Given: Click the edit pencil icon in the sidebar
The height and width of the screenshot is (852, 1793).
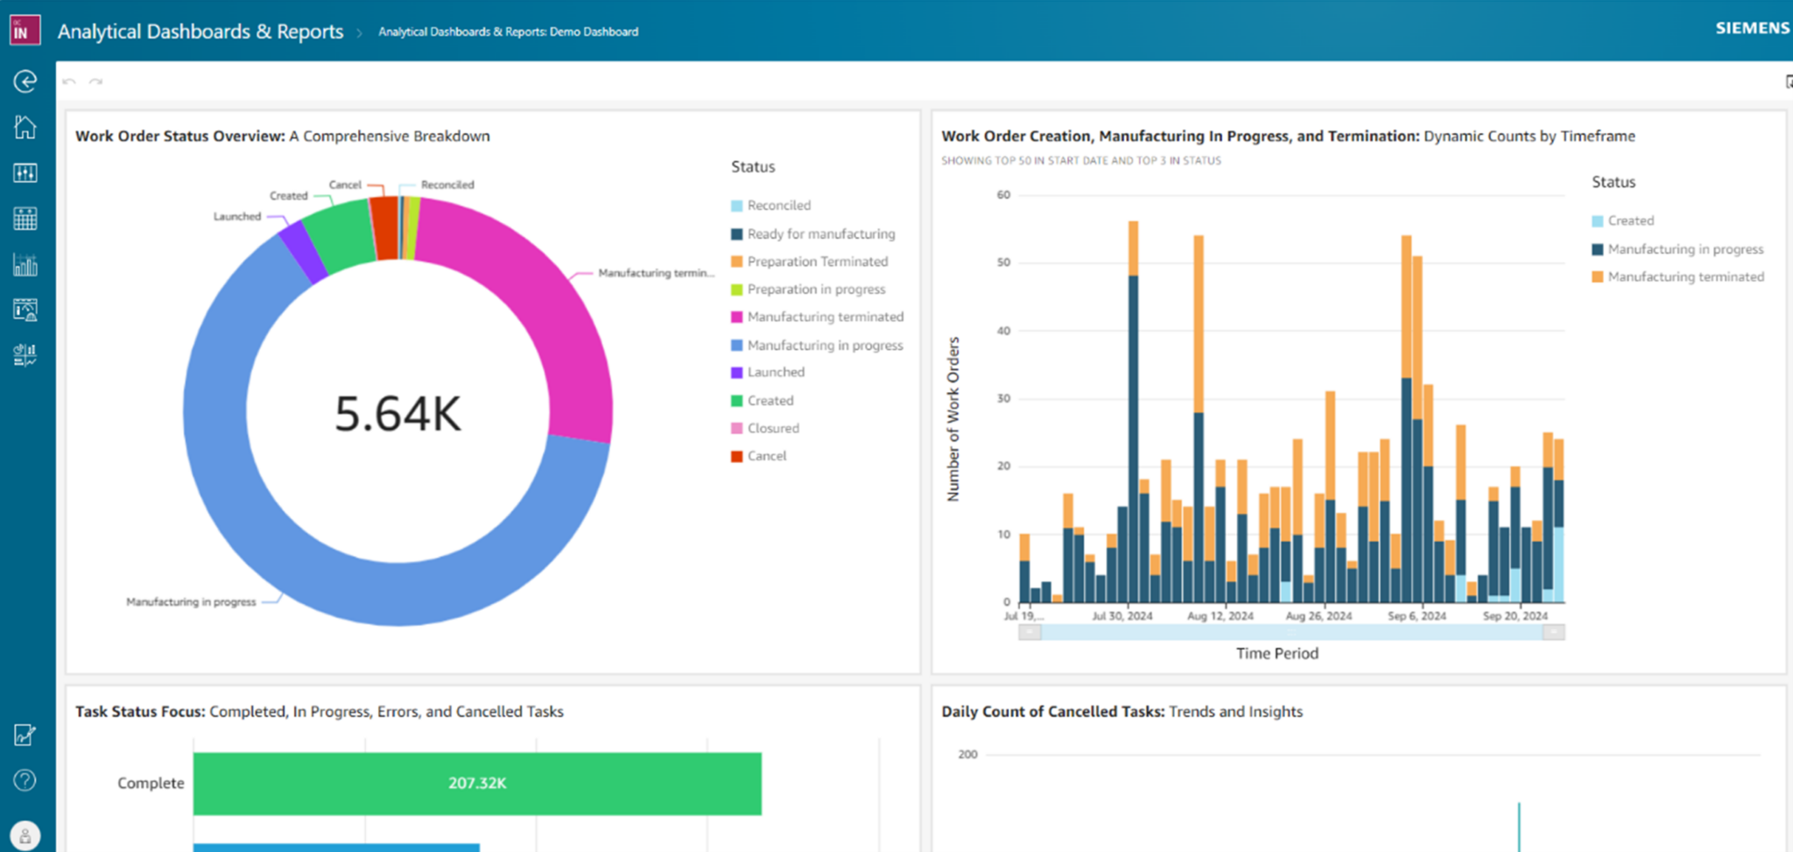Looking at the screenshot, I should pyautogui.click(x=25, y=735).
